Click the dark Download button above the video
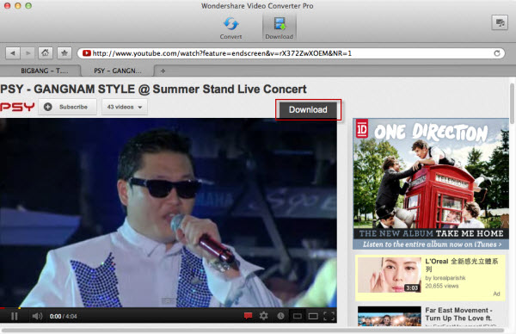 [308, 109]
